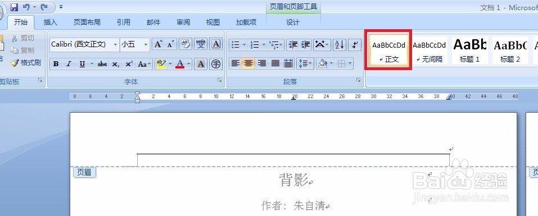Open the 视图 ribbon tab
This screenshot has width=538, height=216.
pyautogui.click(x=213, y=22)
